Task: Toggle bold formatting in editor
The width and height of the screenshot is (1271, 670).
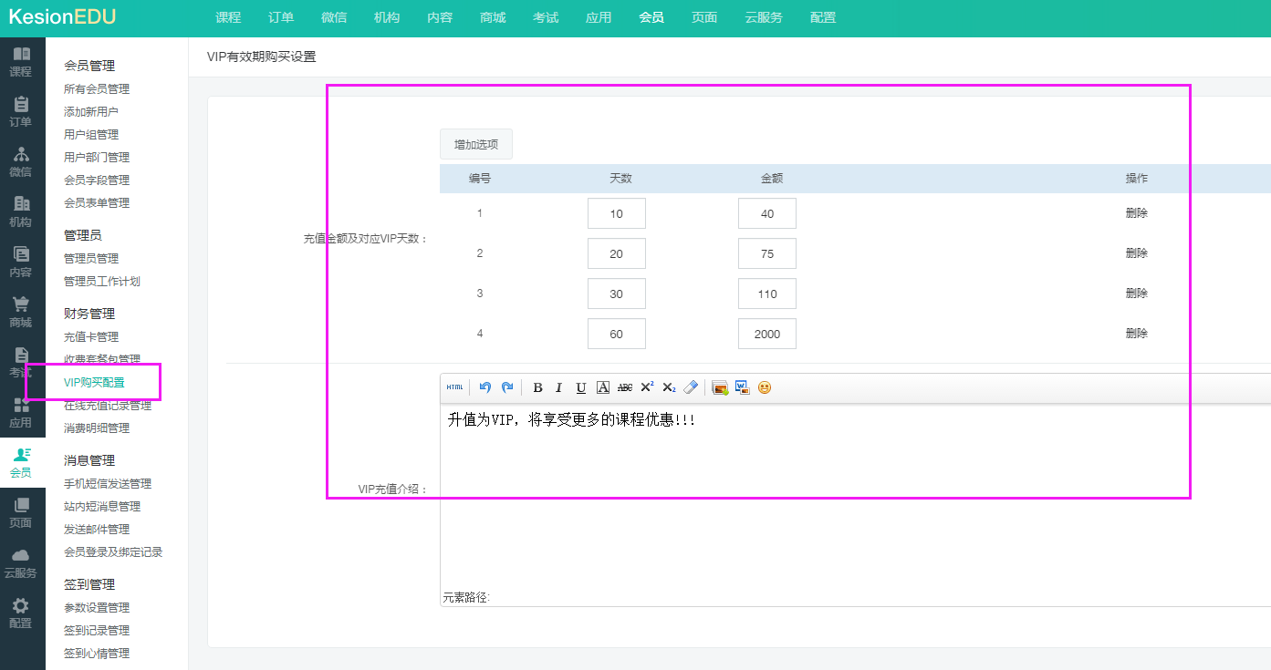Action: (x=537, y=387)
